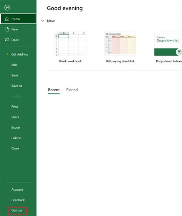Click the Open folder icon
Image resolution: width=182 pixels, height=216 pixels.
[x=7, y=40]
